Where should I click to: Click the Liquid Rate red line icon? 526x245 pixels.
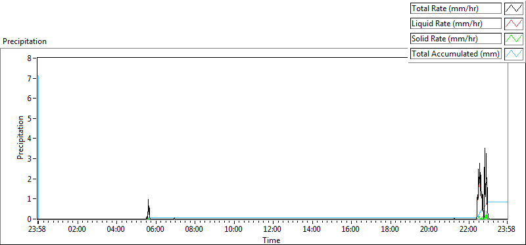[514, 24]
